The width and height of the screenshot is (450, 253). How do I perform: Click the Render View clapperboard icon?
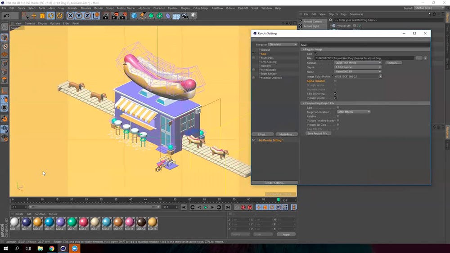pyautogui.click(x=105, y=16)
